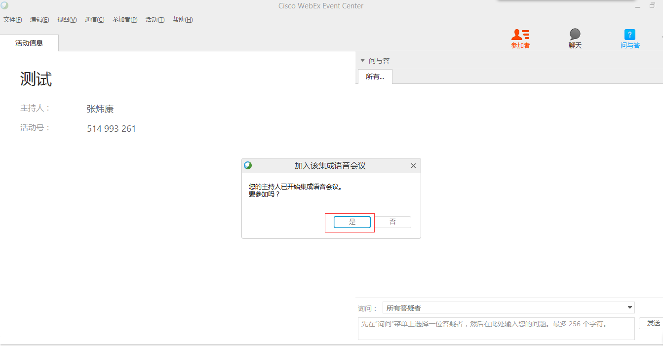663x346 pixels.
Task: Open the 编辑(E) menu
Action: click(39, 20)
